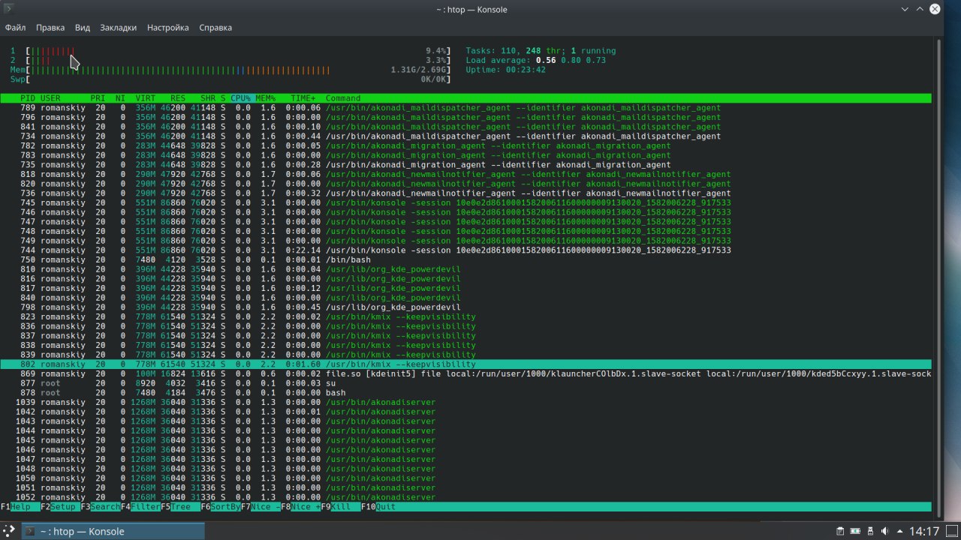The height and width of the screenshot is (540, 961).
Task: Click the 14:17 clock
Action: point(923,532)
